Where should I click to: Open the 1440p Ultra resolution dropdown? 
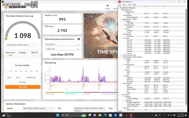pos(62,49)
